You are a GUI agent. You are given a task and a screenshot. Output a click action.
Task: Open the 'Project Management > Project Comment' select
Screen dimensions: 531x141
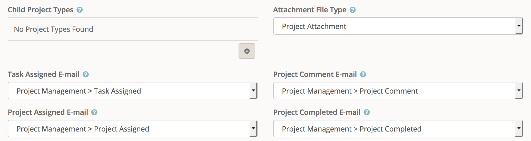click(x=398, y=90)
